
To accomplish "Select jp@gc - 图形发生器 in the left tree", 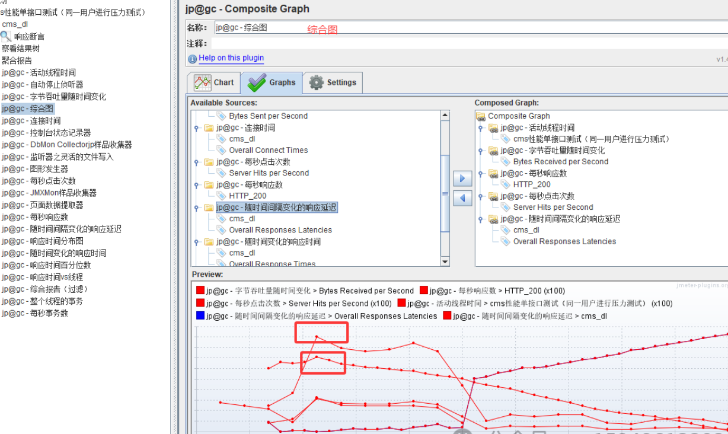I will coord(34,169).
